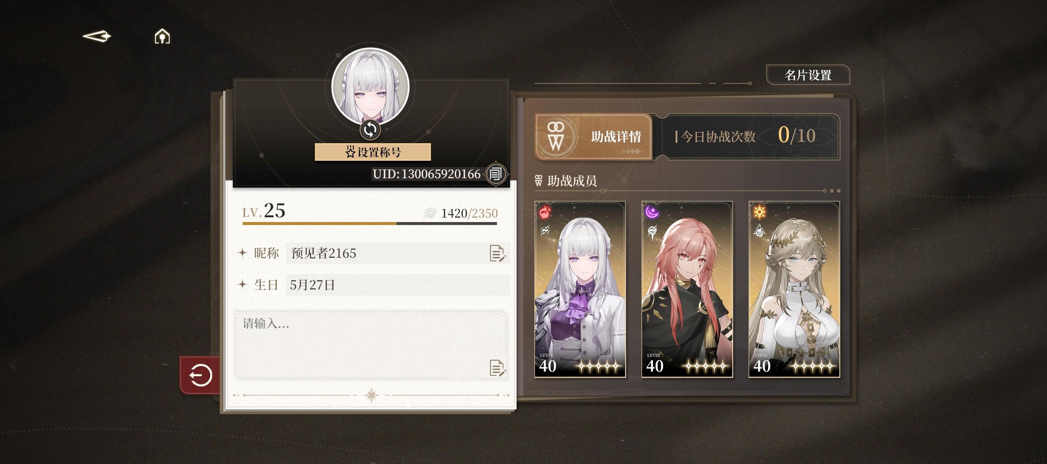Open the 助战详情 tab
The image size is (1047, 464).
(594, 137)
